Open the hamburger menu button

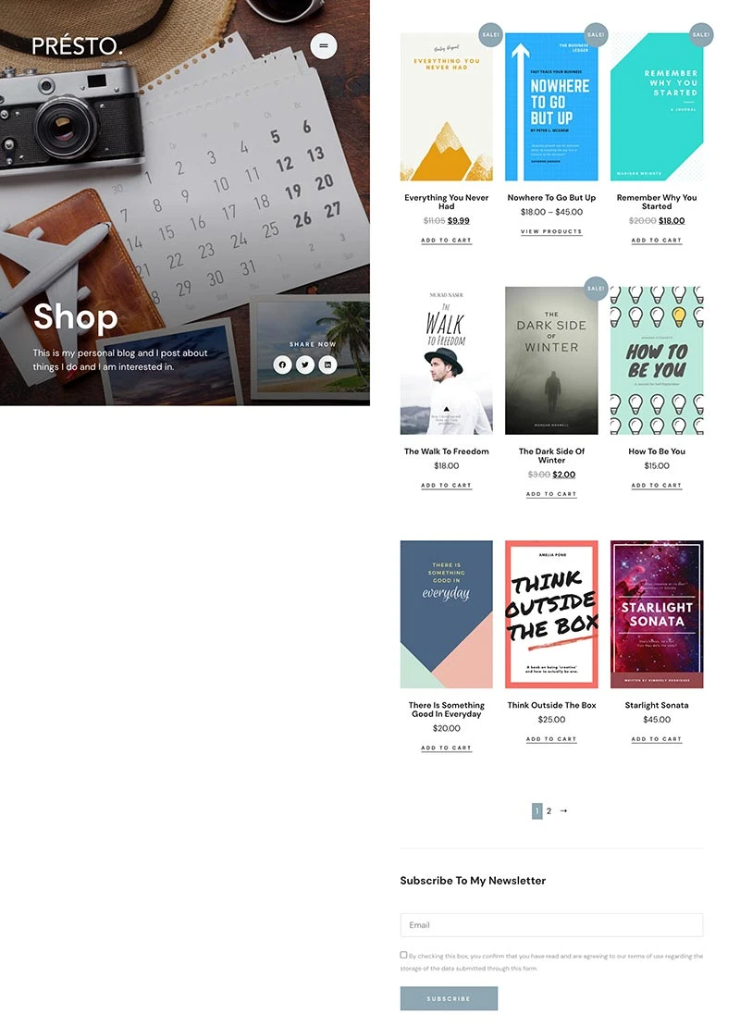coord(323,46)
